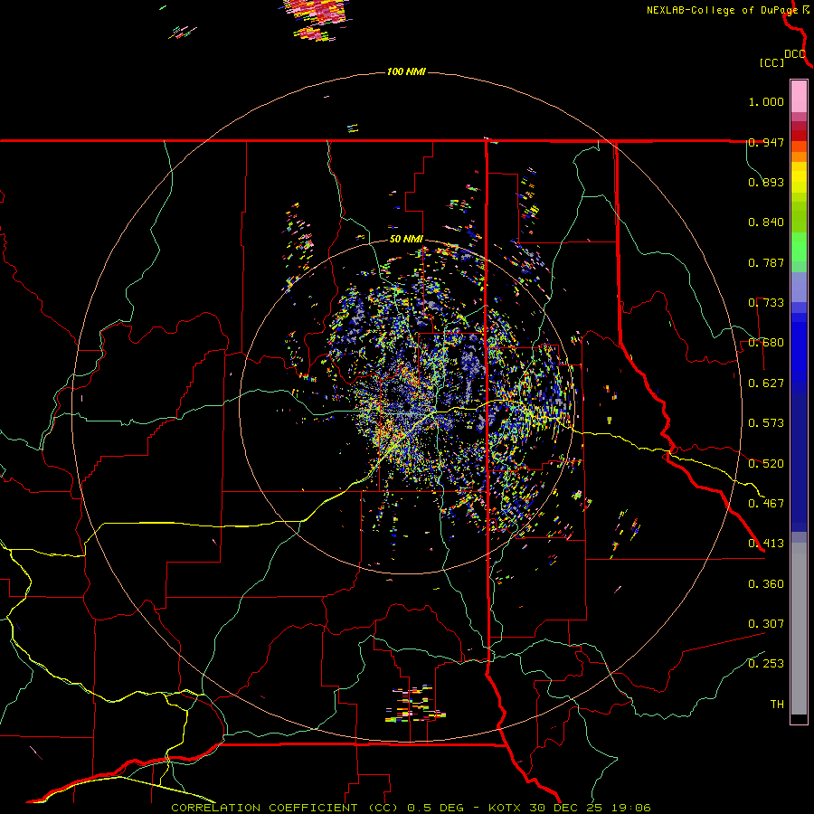Screen dimensions: 814x814
Task: Click the 0.520 color scale value
Action: 766,464
